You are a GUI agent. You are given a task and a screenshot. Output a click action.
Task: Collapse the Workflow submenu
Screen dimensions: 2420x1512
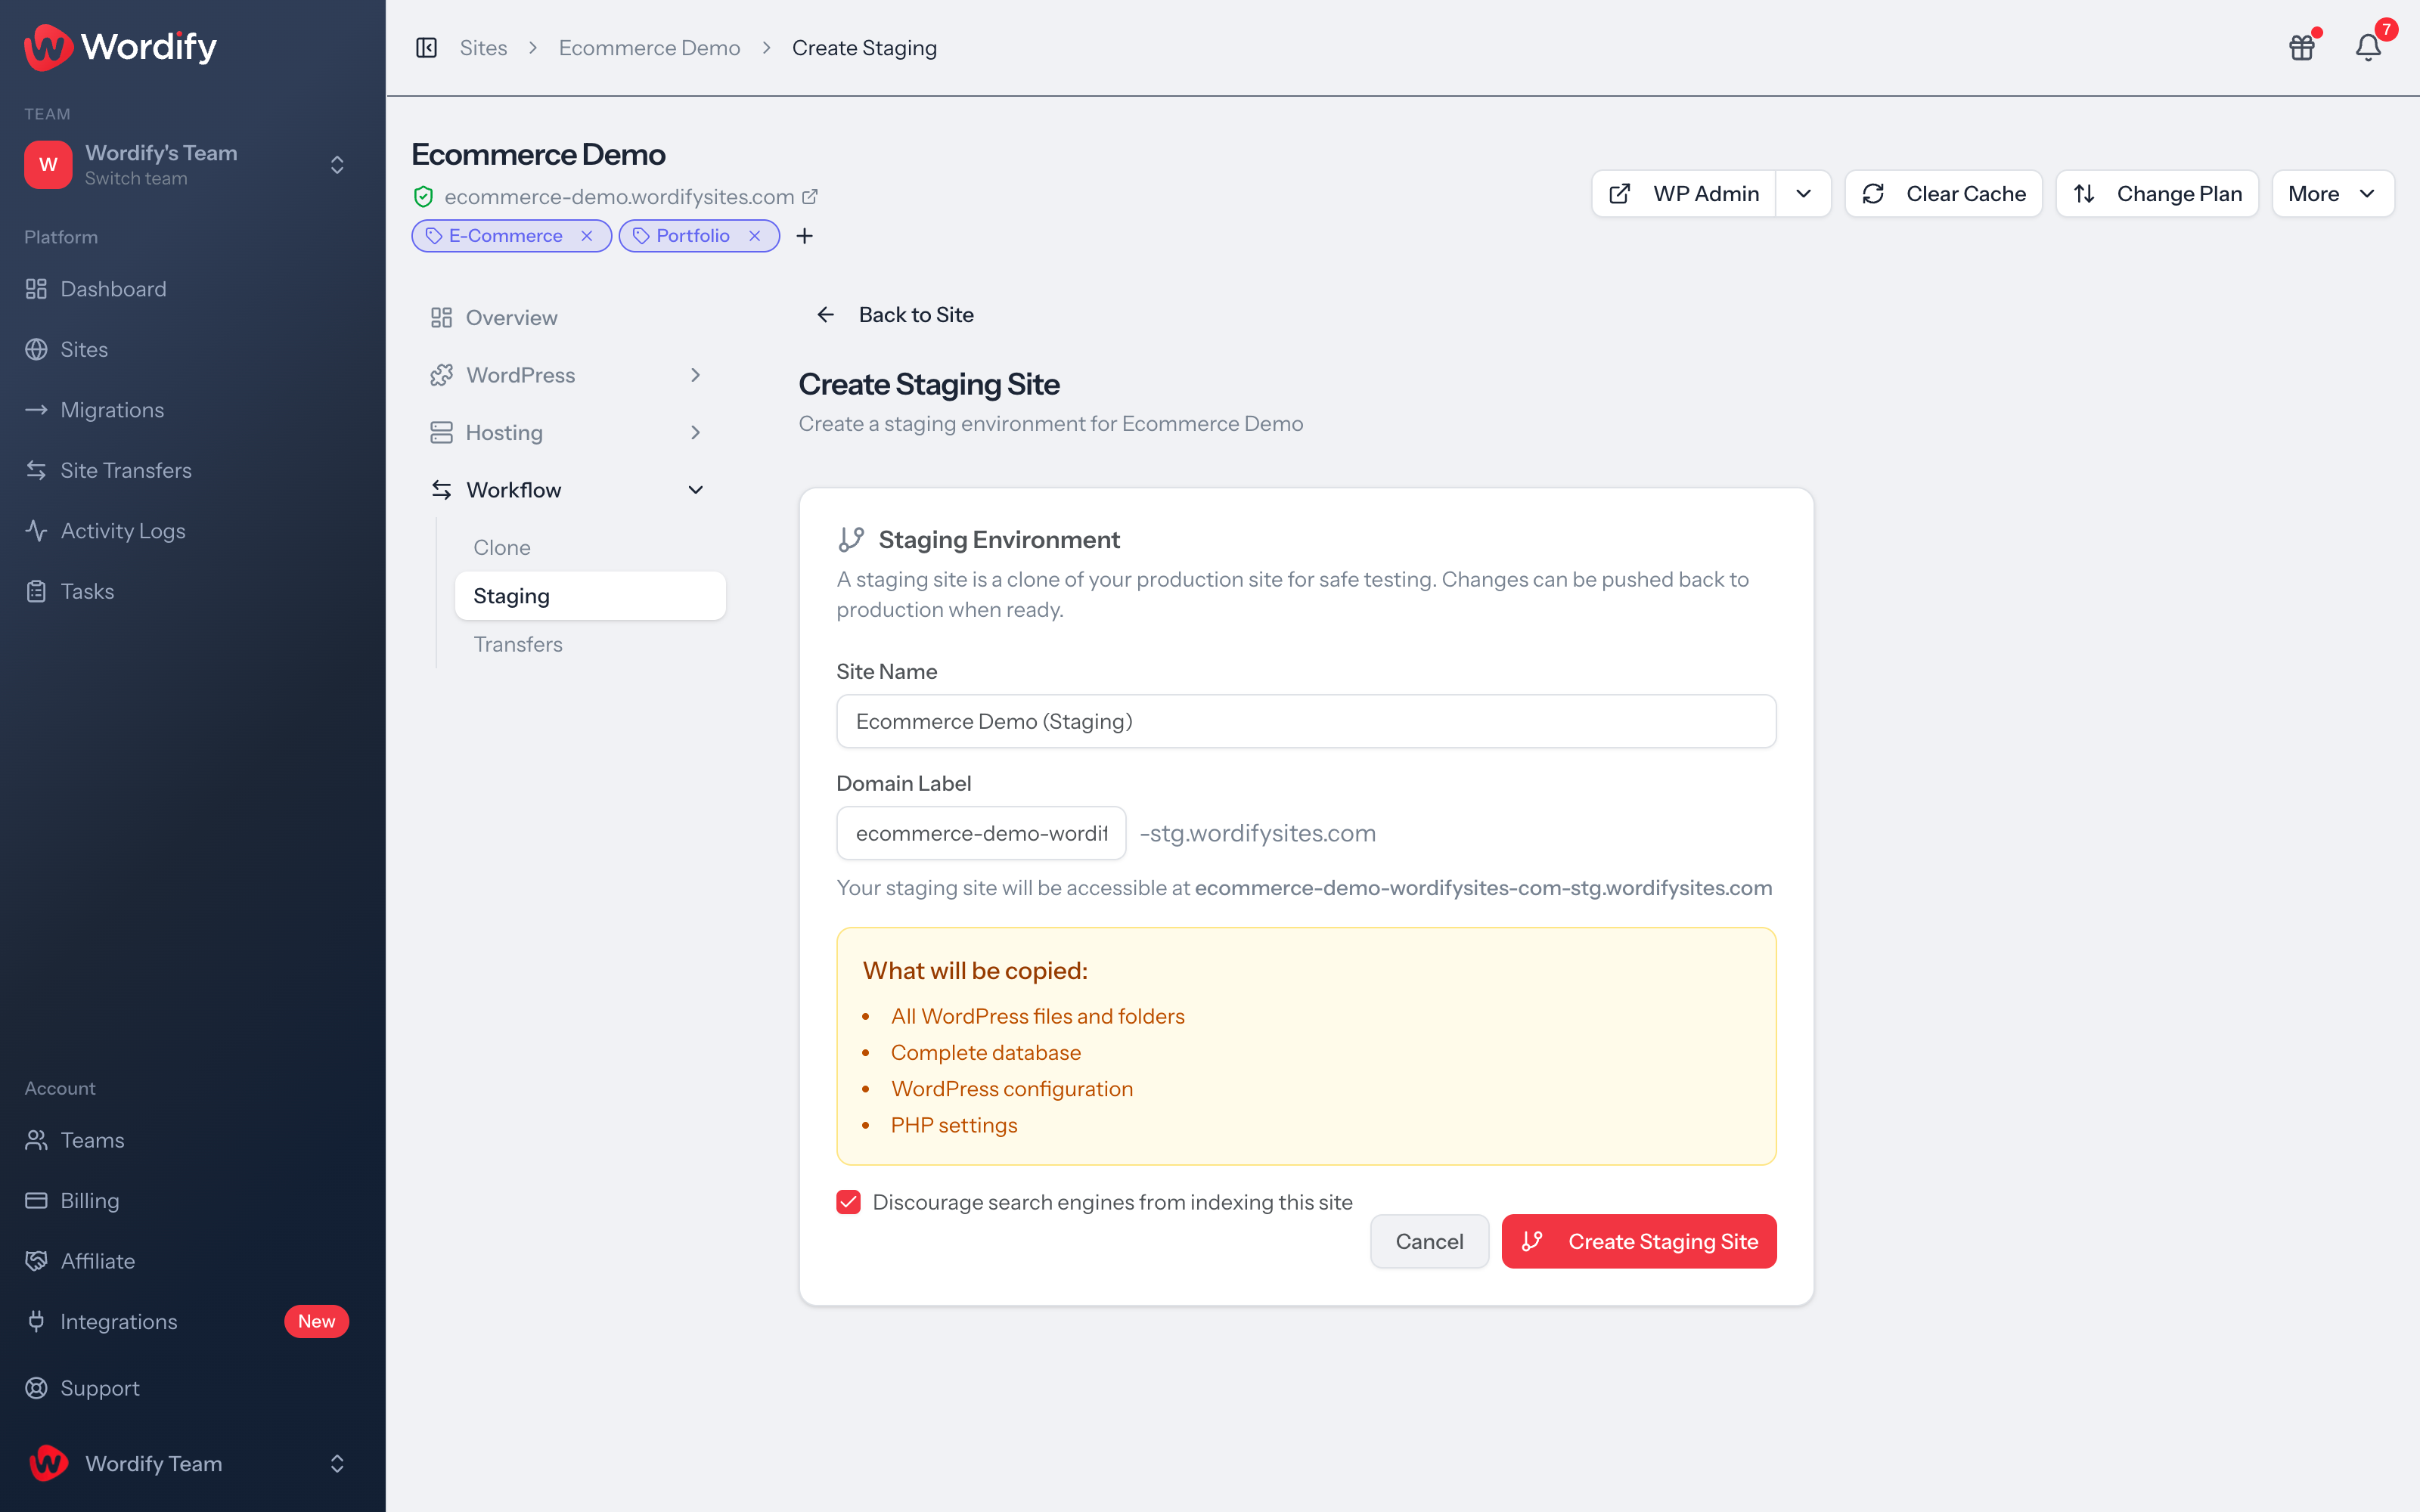coord(696,490)
